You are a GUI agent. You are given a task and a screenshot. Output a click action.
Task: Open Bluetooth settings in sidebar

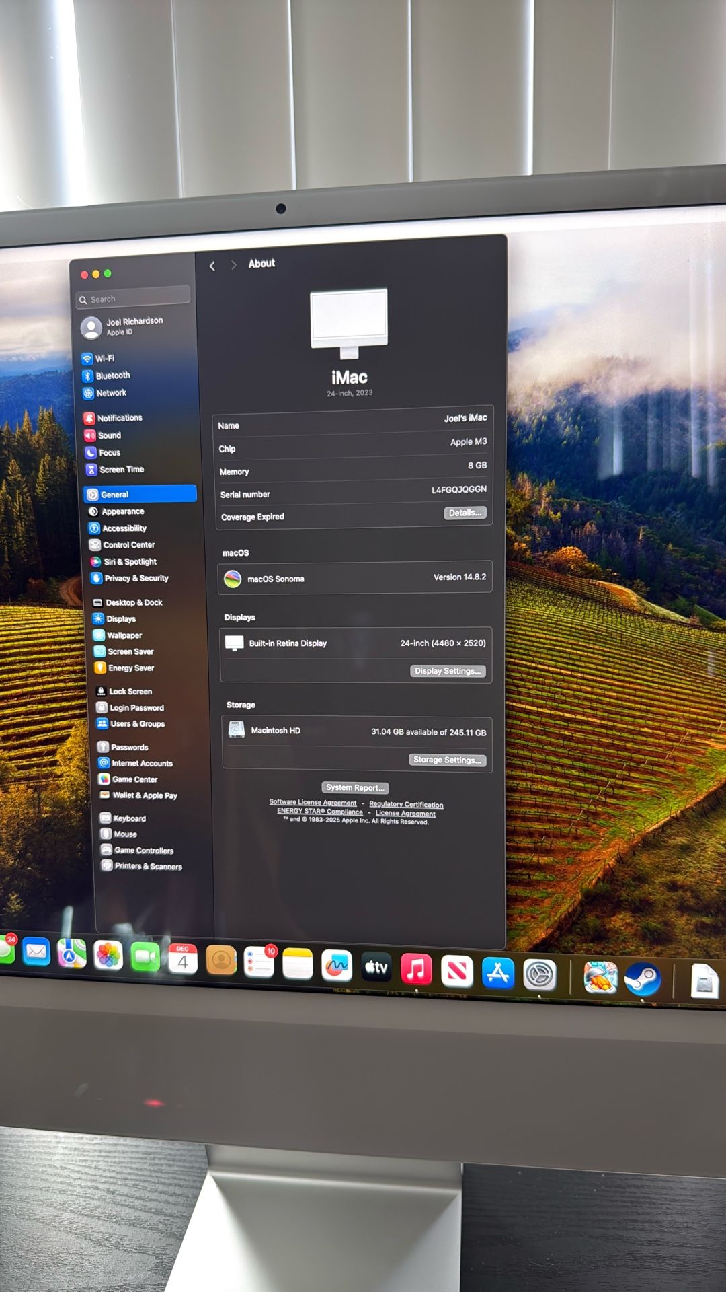tap(112, 375)
